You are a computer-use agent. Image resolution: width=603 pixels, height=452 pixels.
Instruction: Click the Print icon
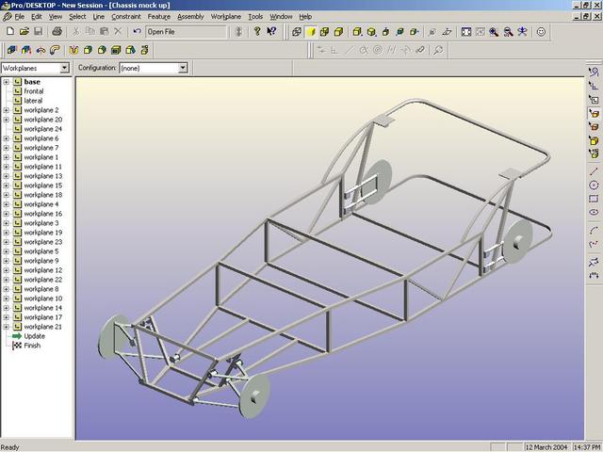57,31
